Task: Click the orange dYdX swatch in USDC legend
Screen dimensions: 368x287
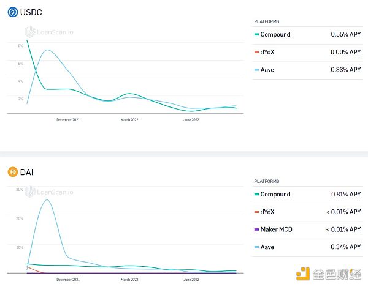Action: (256, 53)
